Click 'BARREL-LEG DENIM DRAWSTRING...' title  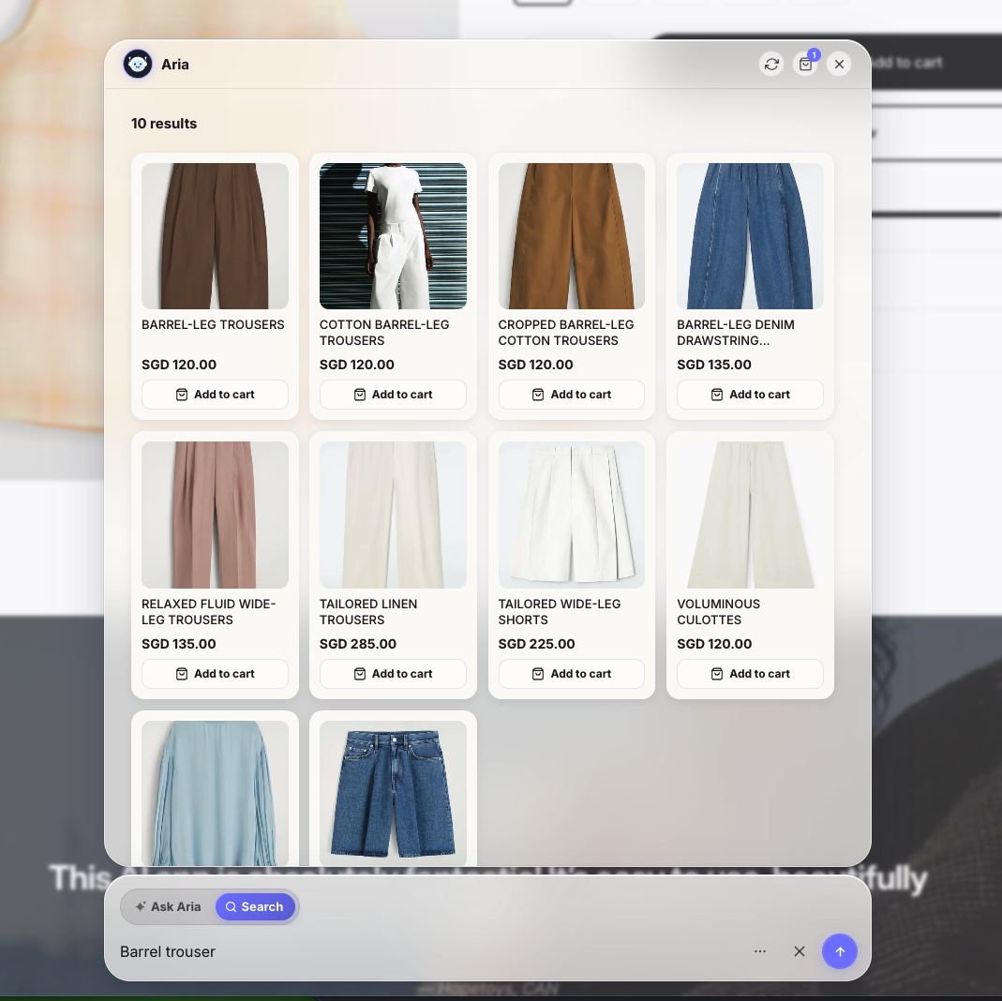[736, 332]
